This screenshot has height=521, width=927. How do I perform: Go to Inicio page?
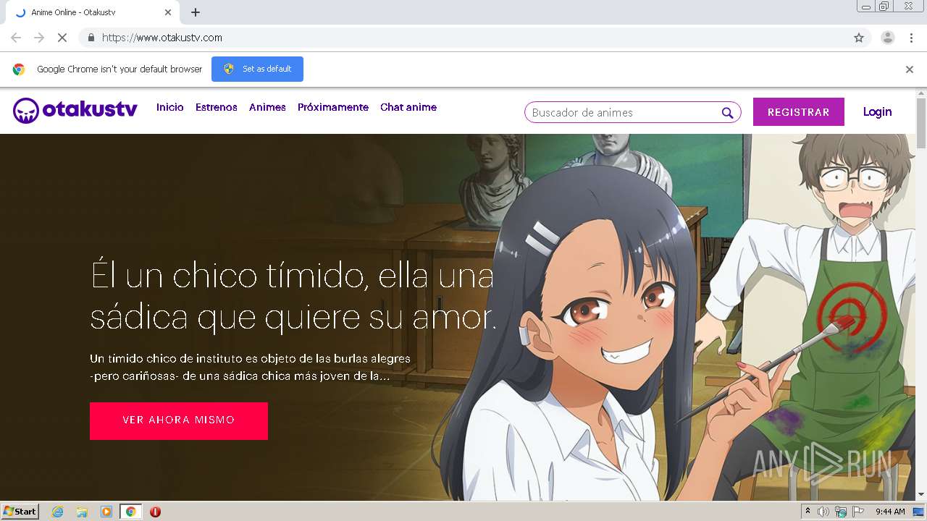click(x=170, y=107)
